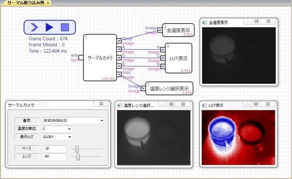Screen dimensions: 292x179
Task: Click the 0.976 time value on 温度レンジ選択表示
Action: (187, 93)
